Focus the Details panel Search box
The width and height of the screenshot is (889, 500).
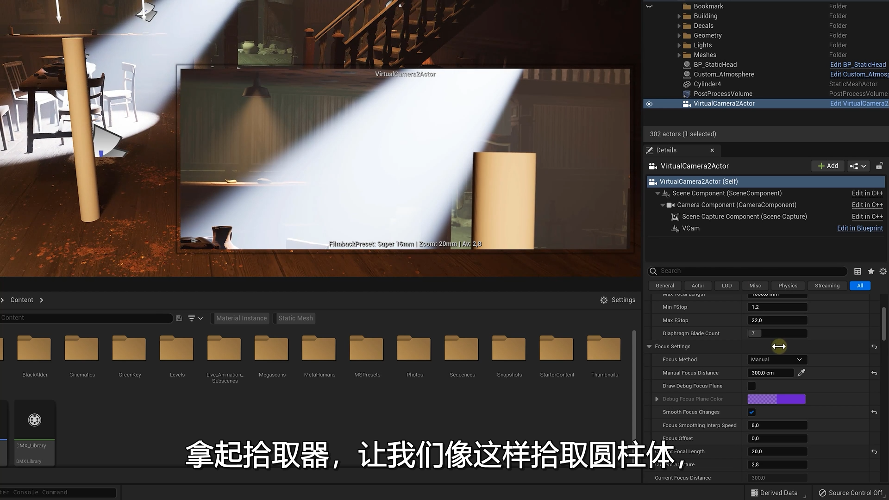(x=747, y=271)
